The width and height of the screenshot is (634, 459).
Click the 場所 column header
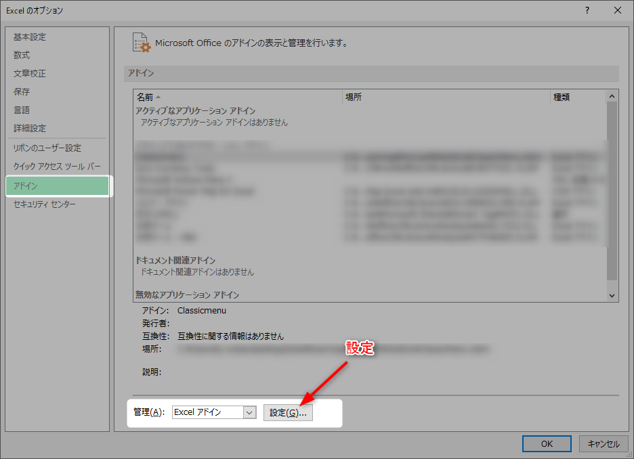point(446,97)
